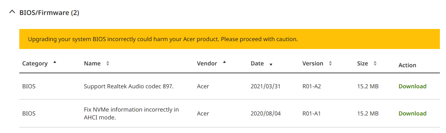Click the Name column sort arrows
The image size is (446, 133).
click(107, 63)
